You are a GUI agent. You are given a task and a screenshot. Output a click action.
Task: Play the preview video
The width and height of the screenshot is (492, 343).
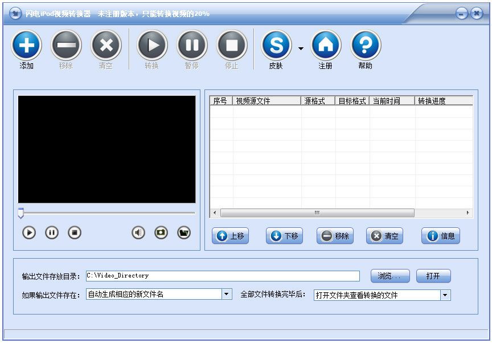pos(28,232)
